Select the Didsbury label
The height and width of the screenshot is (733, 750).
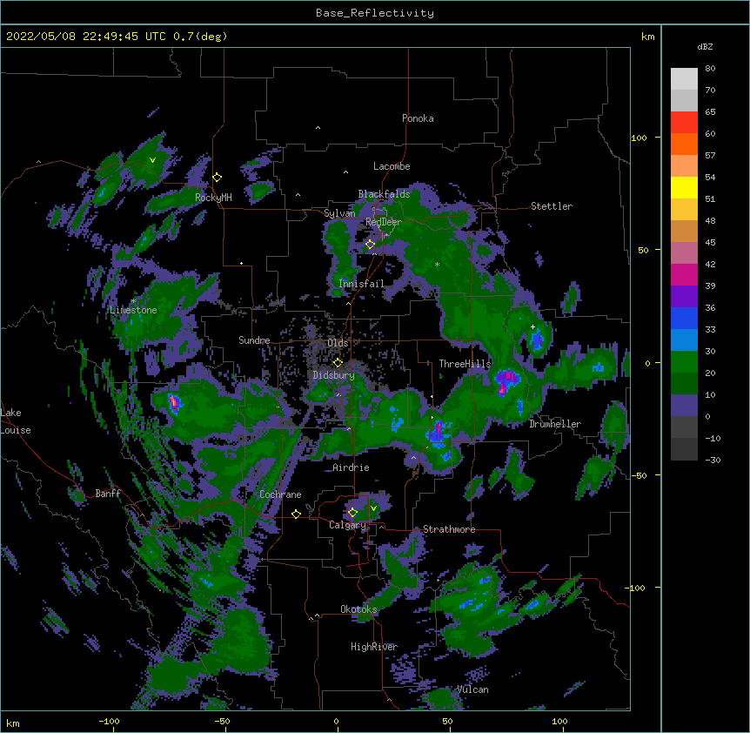[334, 375]
